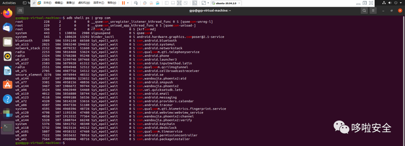Click the com.android.launcher3 process row

tap(96, 60)
